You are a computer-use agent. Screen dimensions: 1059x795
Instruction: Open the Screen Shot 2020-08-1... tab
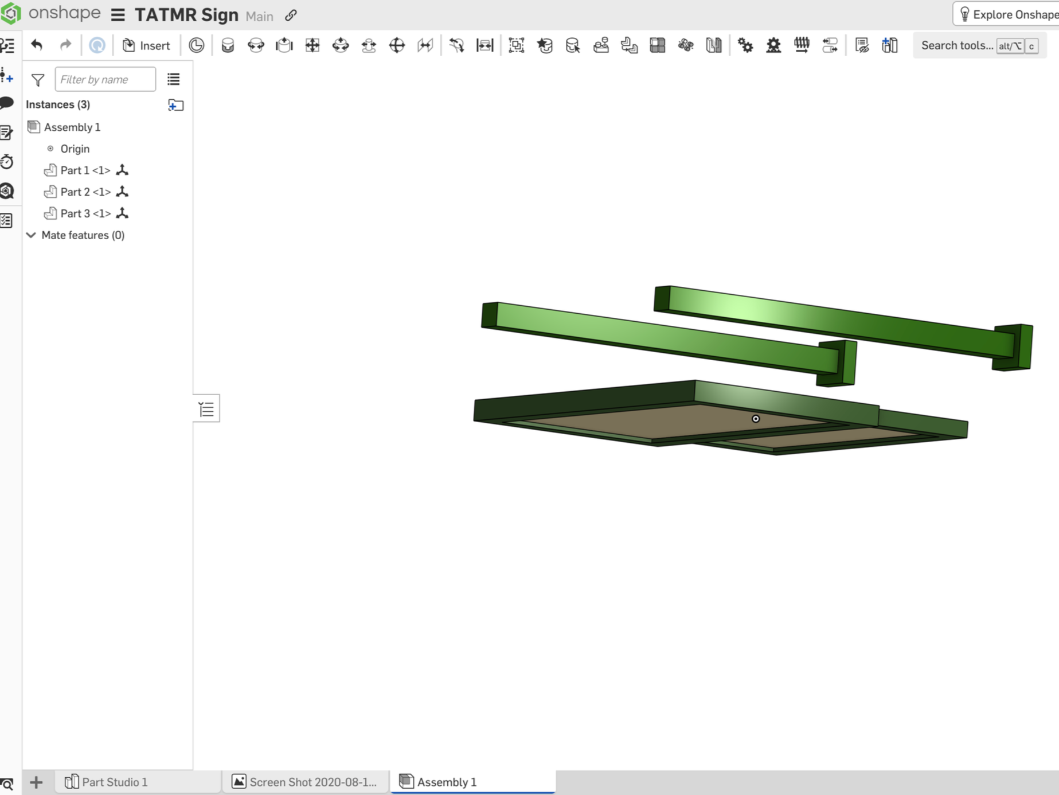304,782
